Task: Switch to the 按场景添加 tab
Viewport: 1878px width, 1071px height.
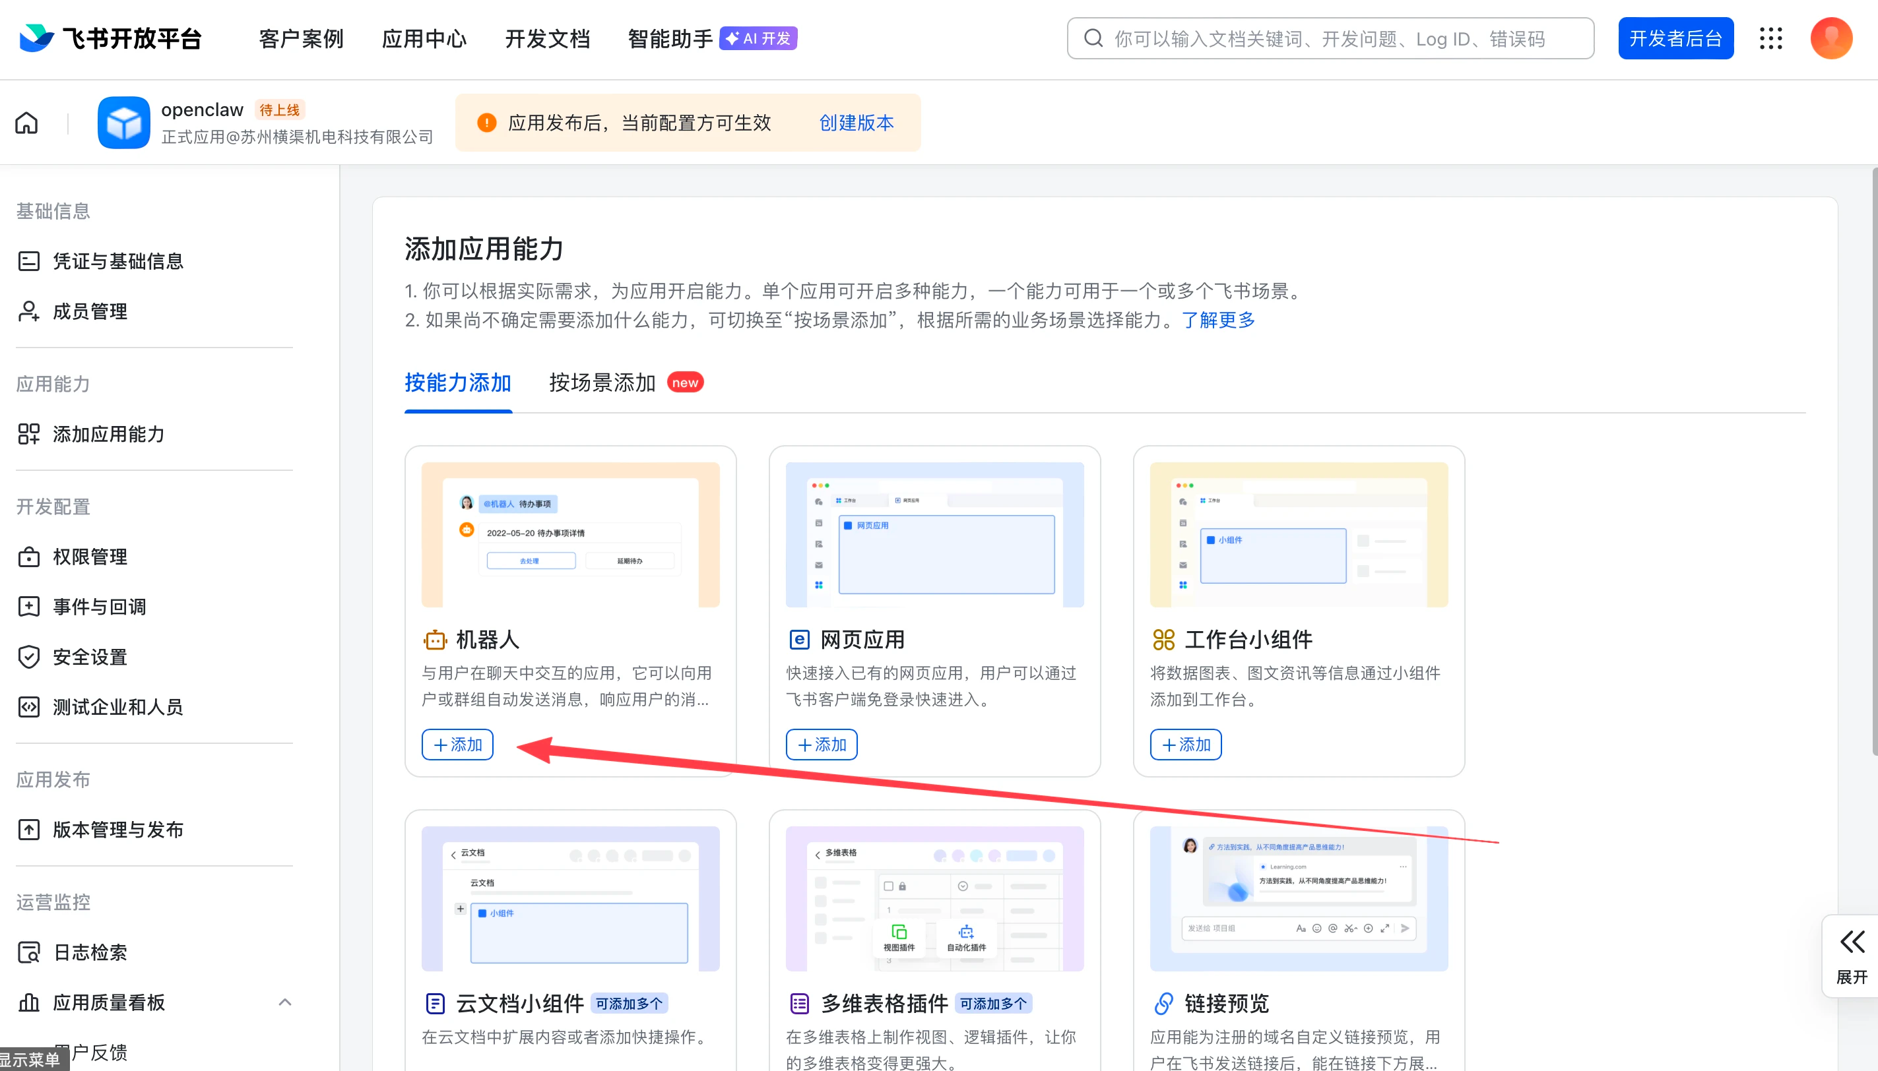Action: 602,382
